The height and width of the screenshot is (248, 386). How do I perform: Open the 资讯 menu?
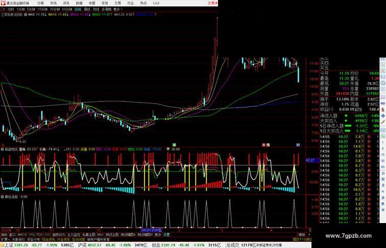(66, 3)
